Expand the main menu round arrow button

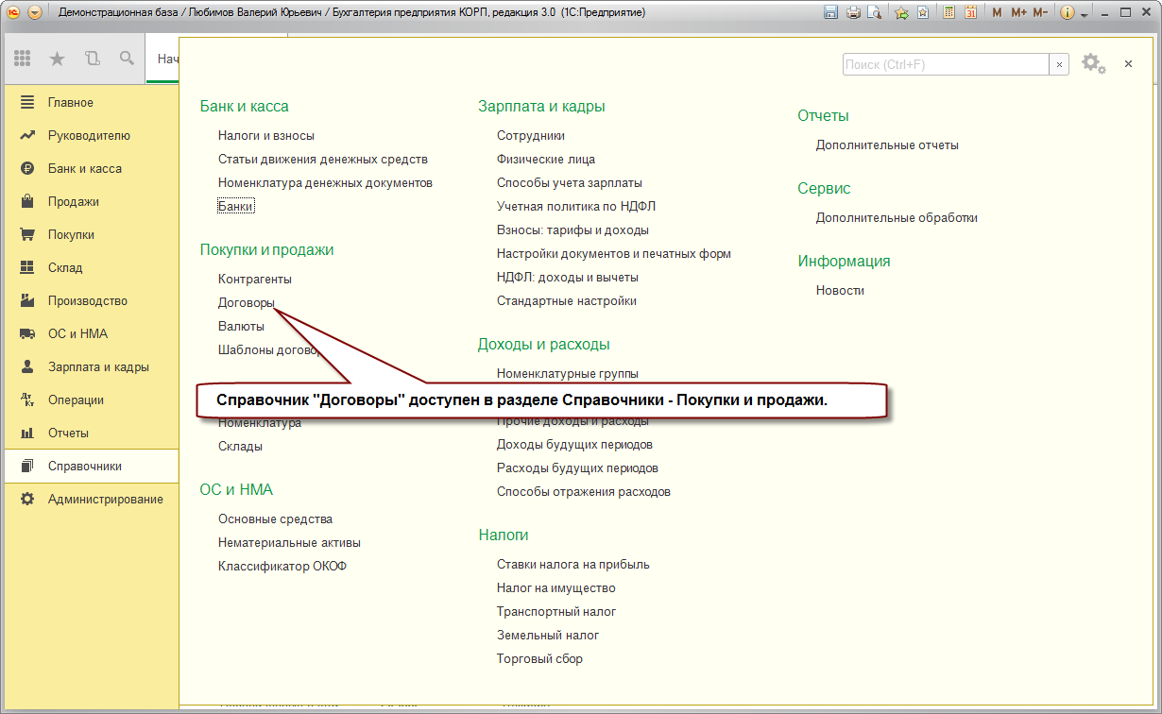35,12
